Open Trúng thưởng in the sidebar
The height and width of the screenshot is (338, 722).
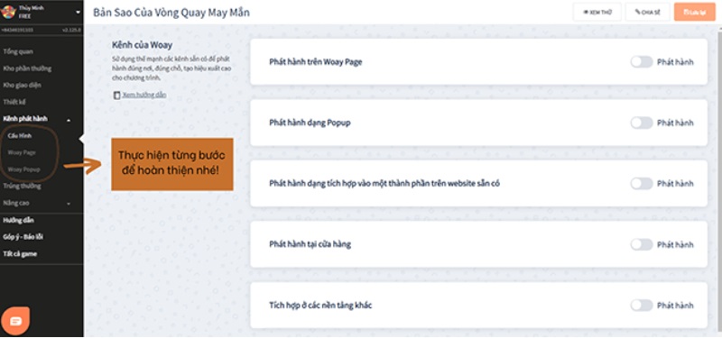[x=22, y=187]
